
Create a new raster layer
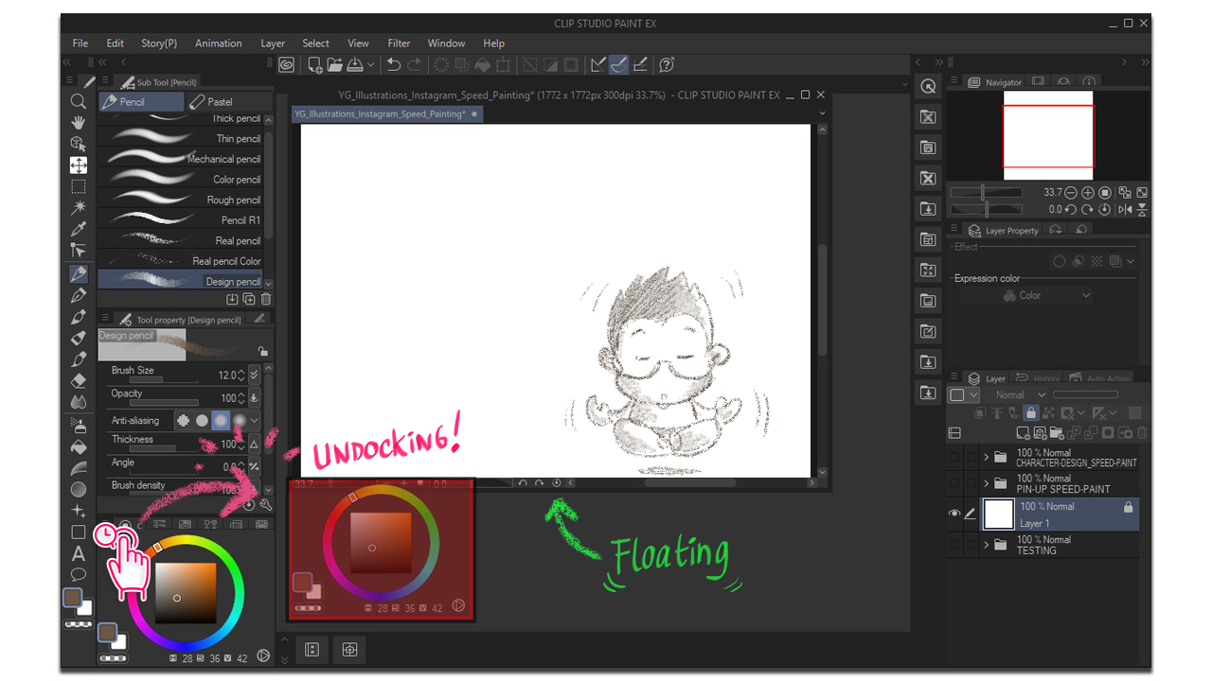pyautogui.click(x=1023, y=433)
